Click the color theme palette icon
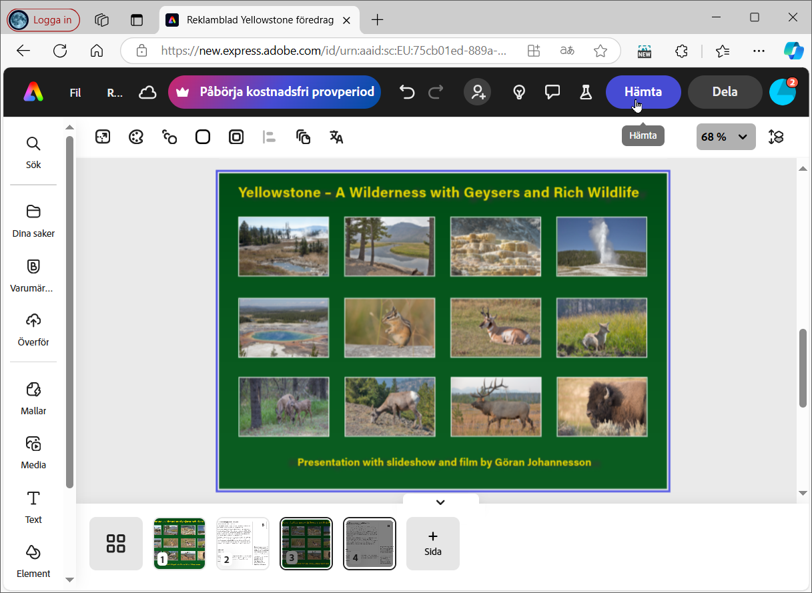The image size is (812, 593). point(136,137)
